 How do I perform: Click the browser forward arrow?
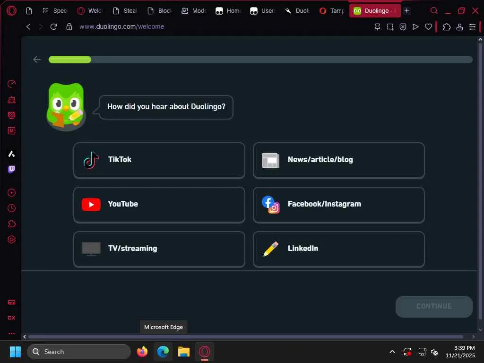[x=41, y=26]
